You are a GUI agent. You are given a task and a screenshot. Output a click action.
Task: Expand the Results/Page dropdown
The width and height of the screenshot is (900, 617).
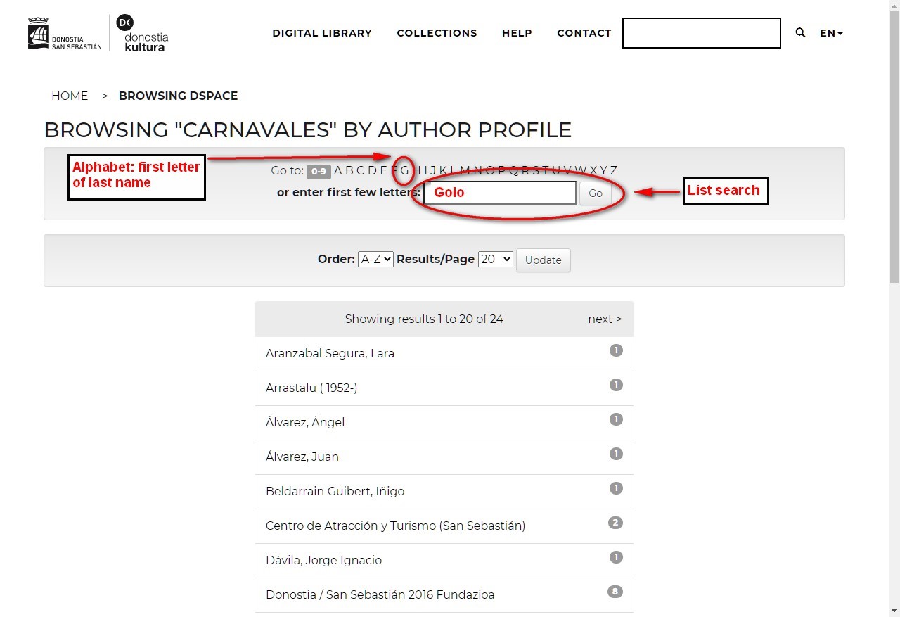(495, 259)
